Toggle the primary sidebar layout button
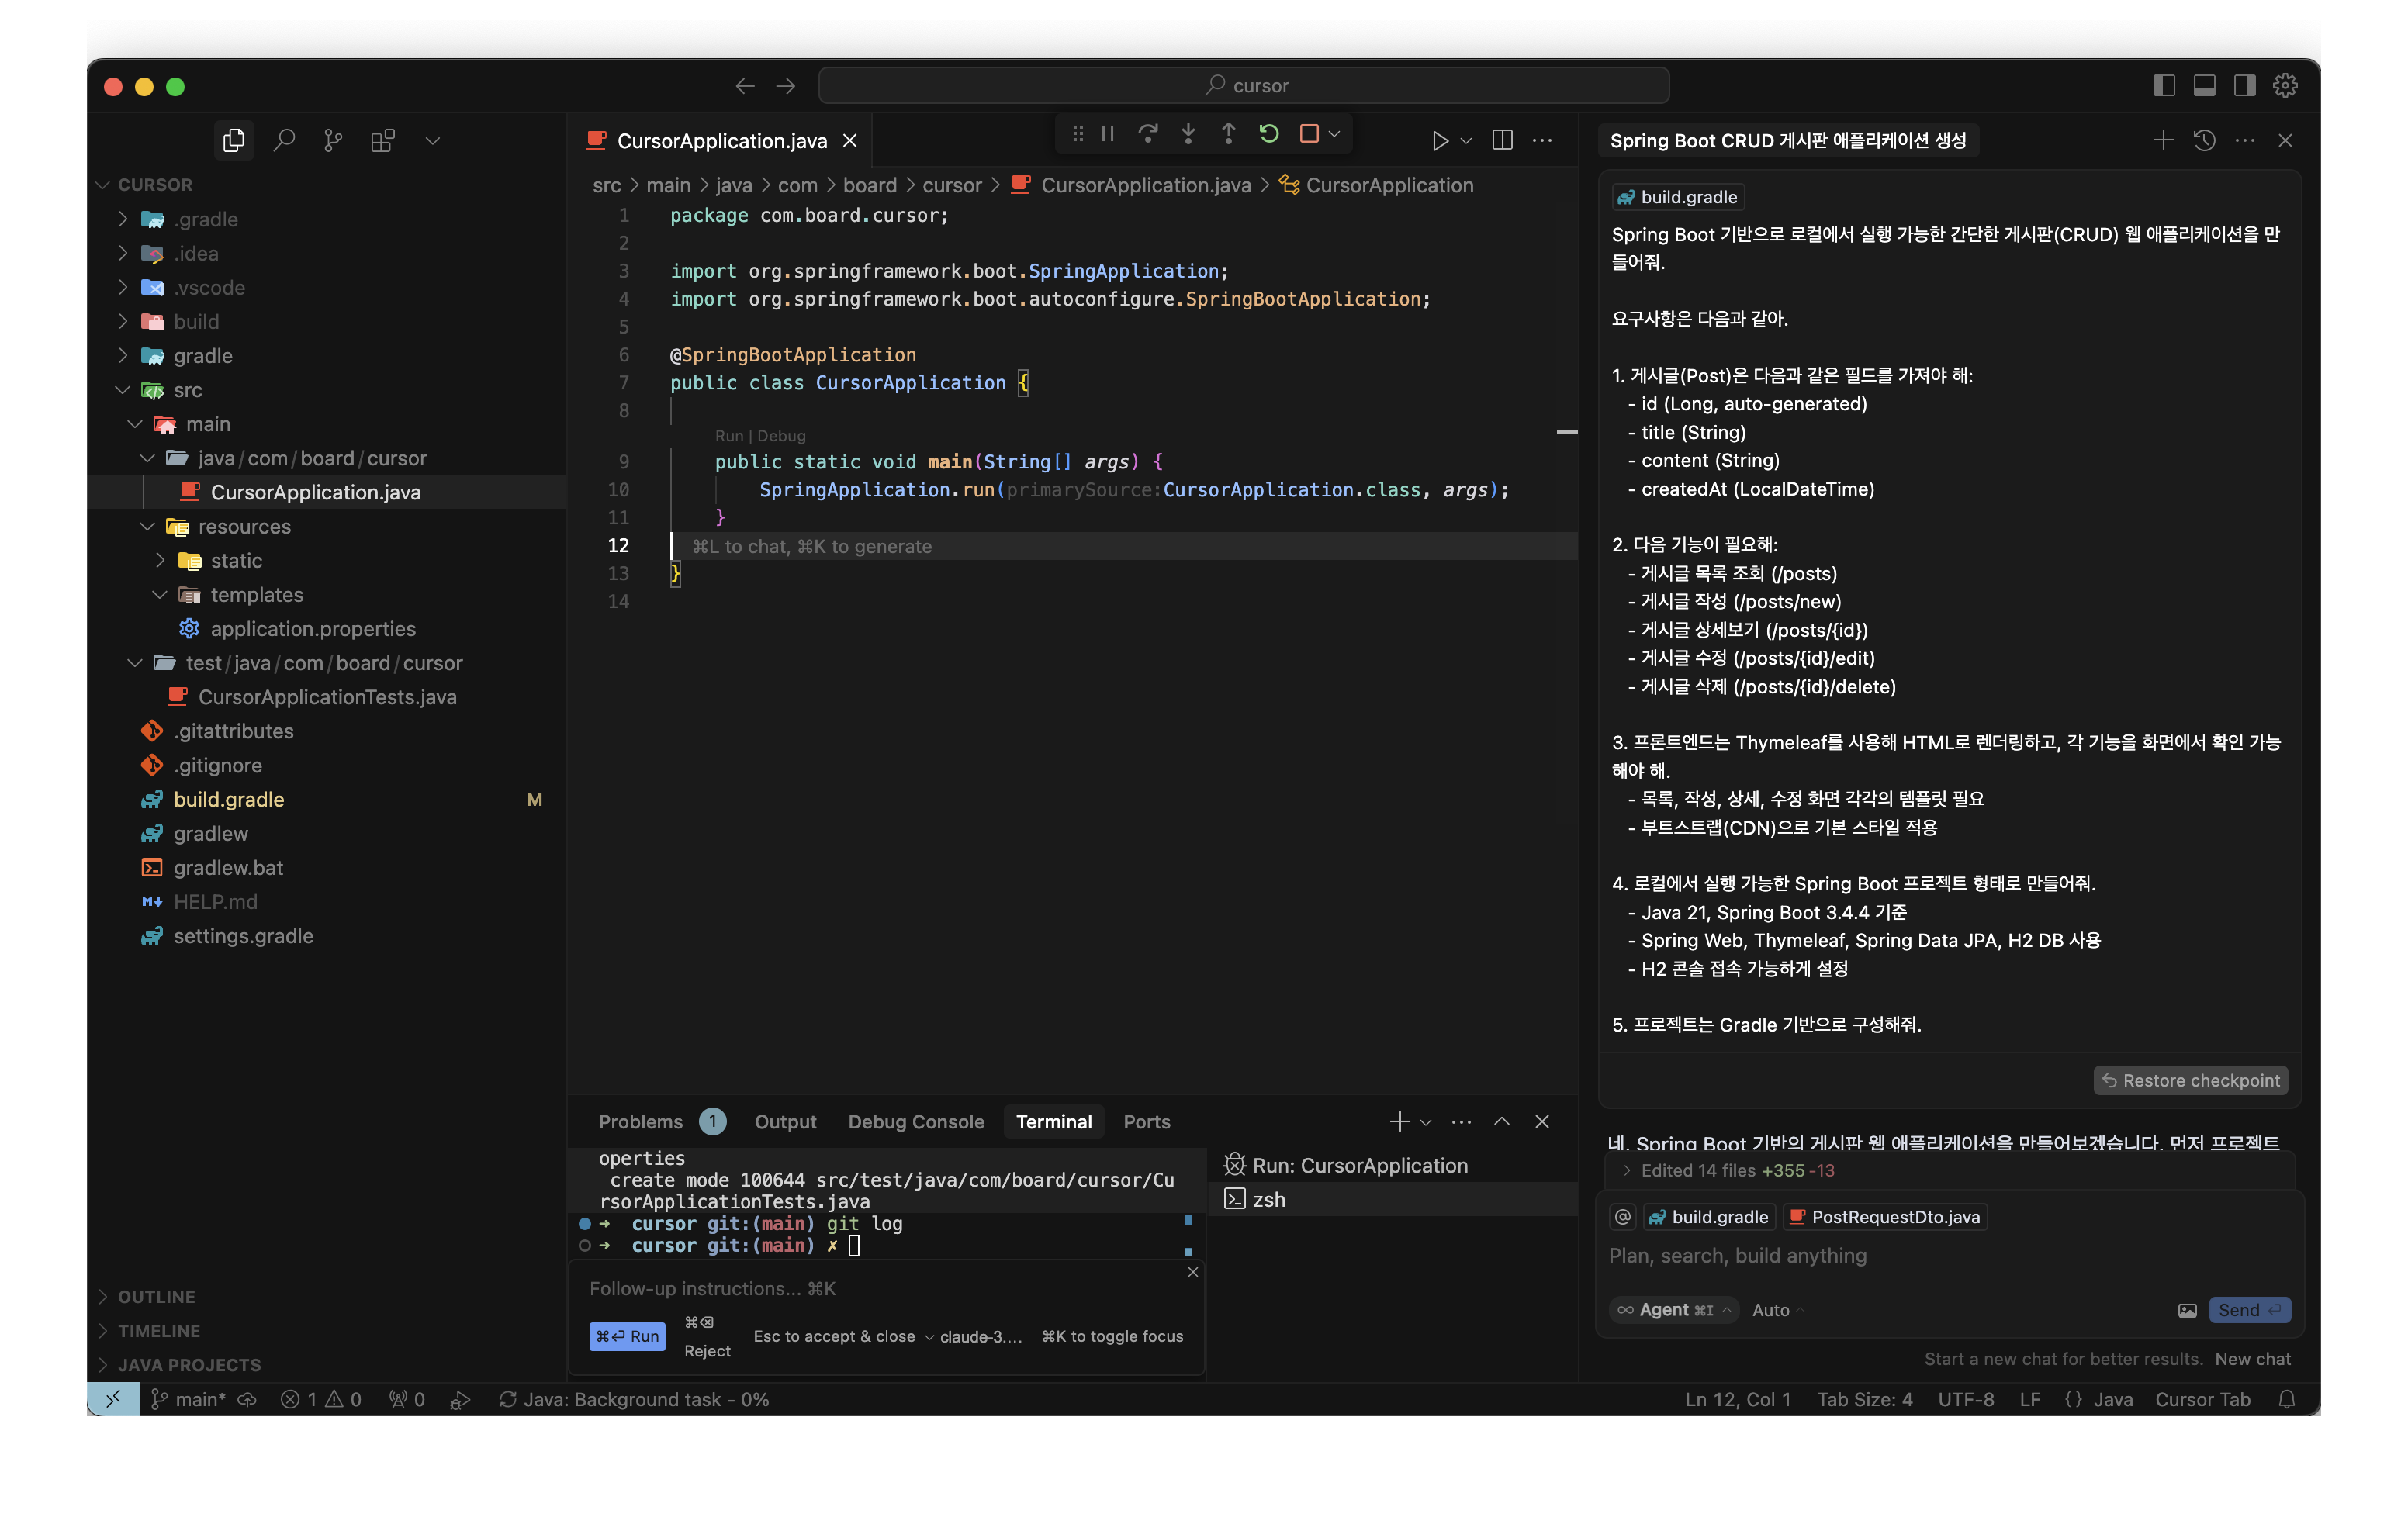The width and height of the screenshot is (2408, 1531). pyautogui.click(x=2164, y=86)
